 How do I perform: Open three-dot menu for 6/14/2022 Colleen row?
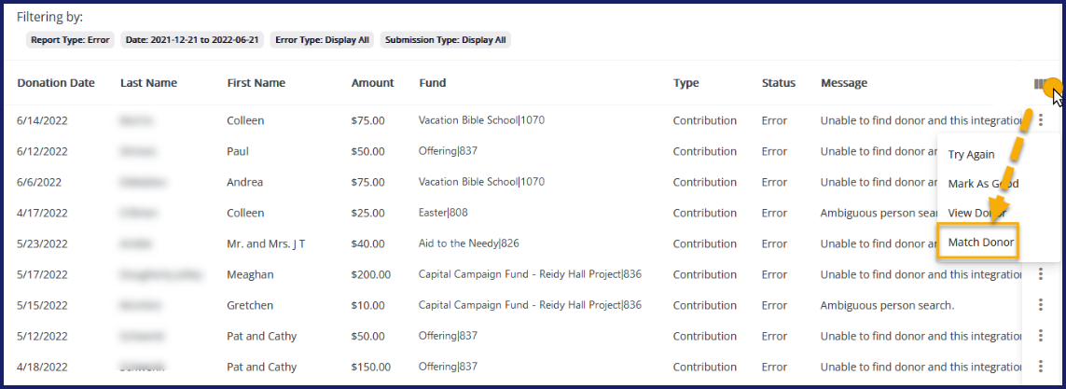pyautogui.click(x=1040, y=120)
